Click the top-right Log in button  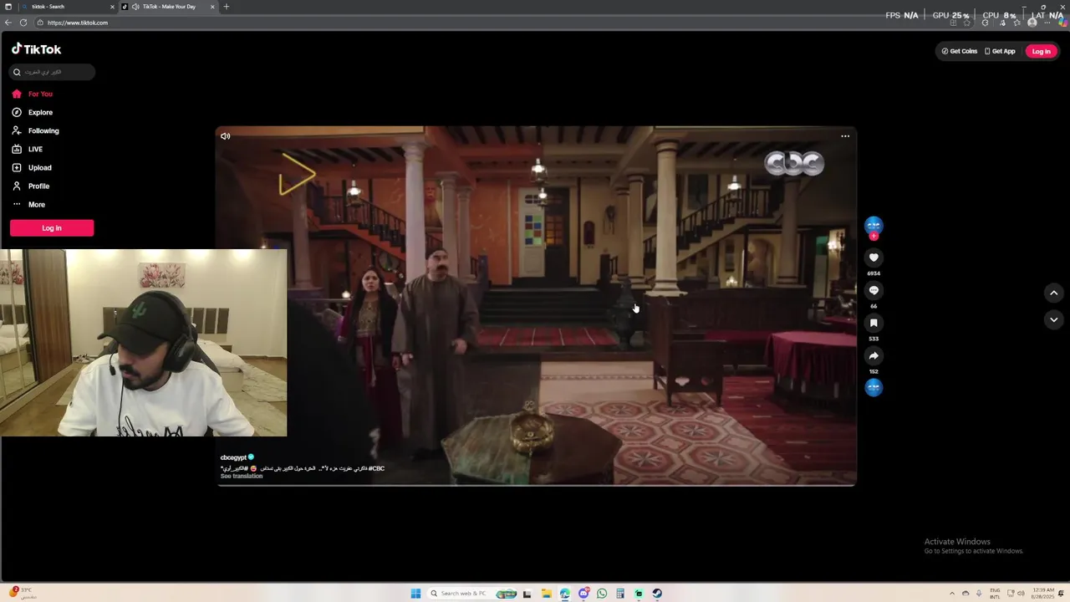1041,51
